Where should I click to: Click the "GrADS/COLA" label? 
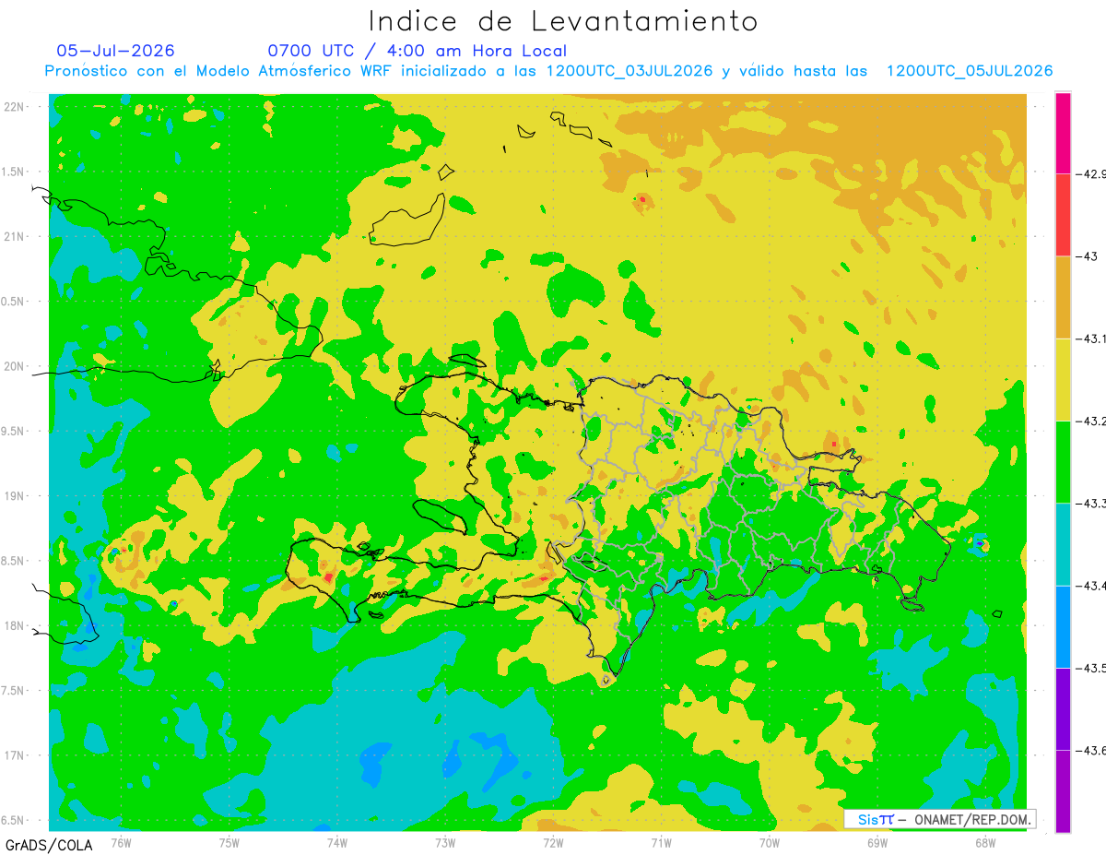49,845
